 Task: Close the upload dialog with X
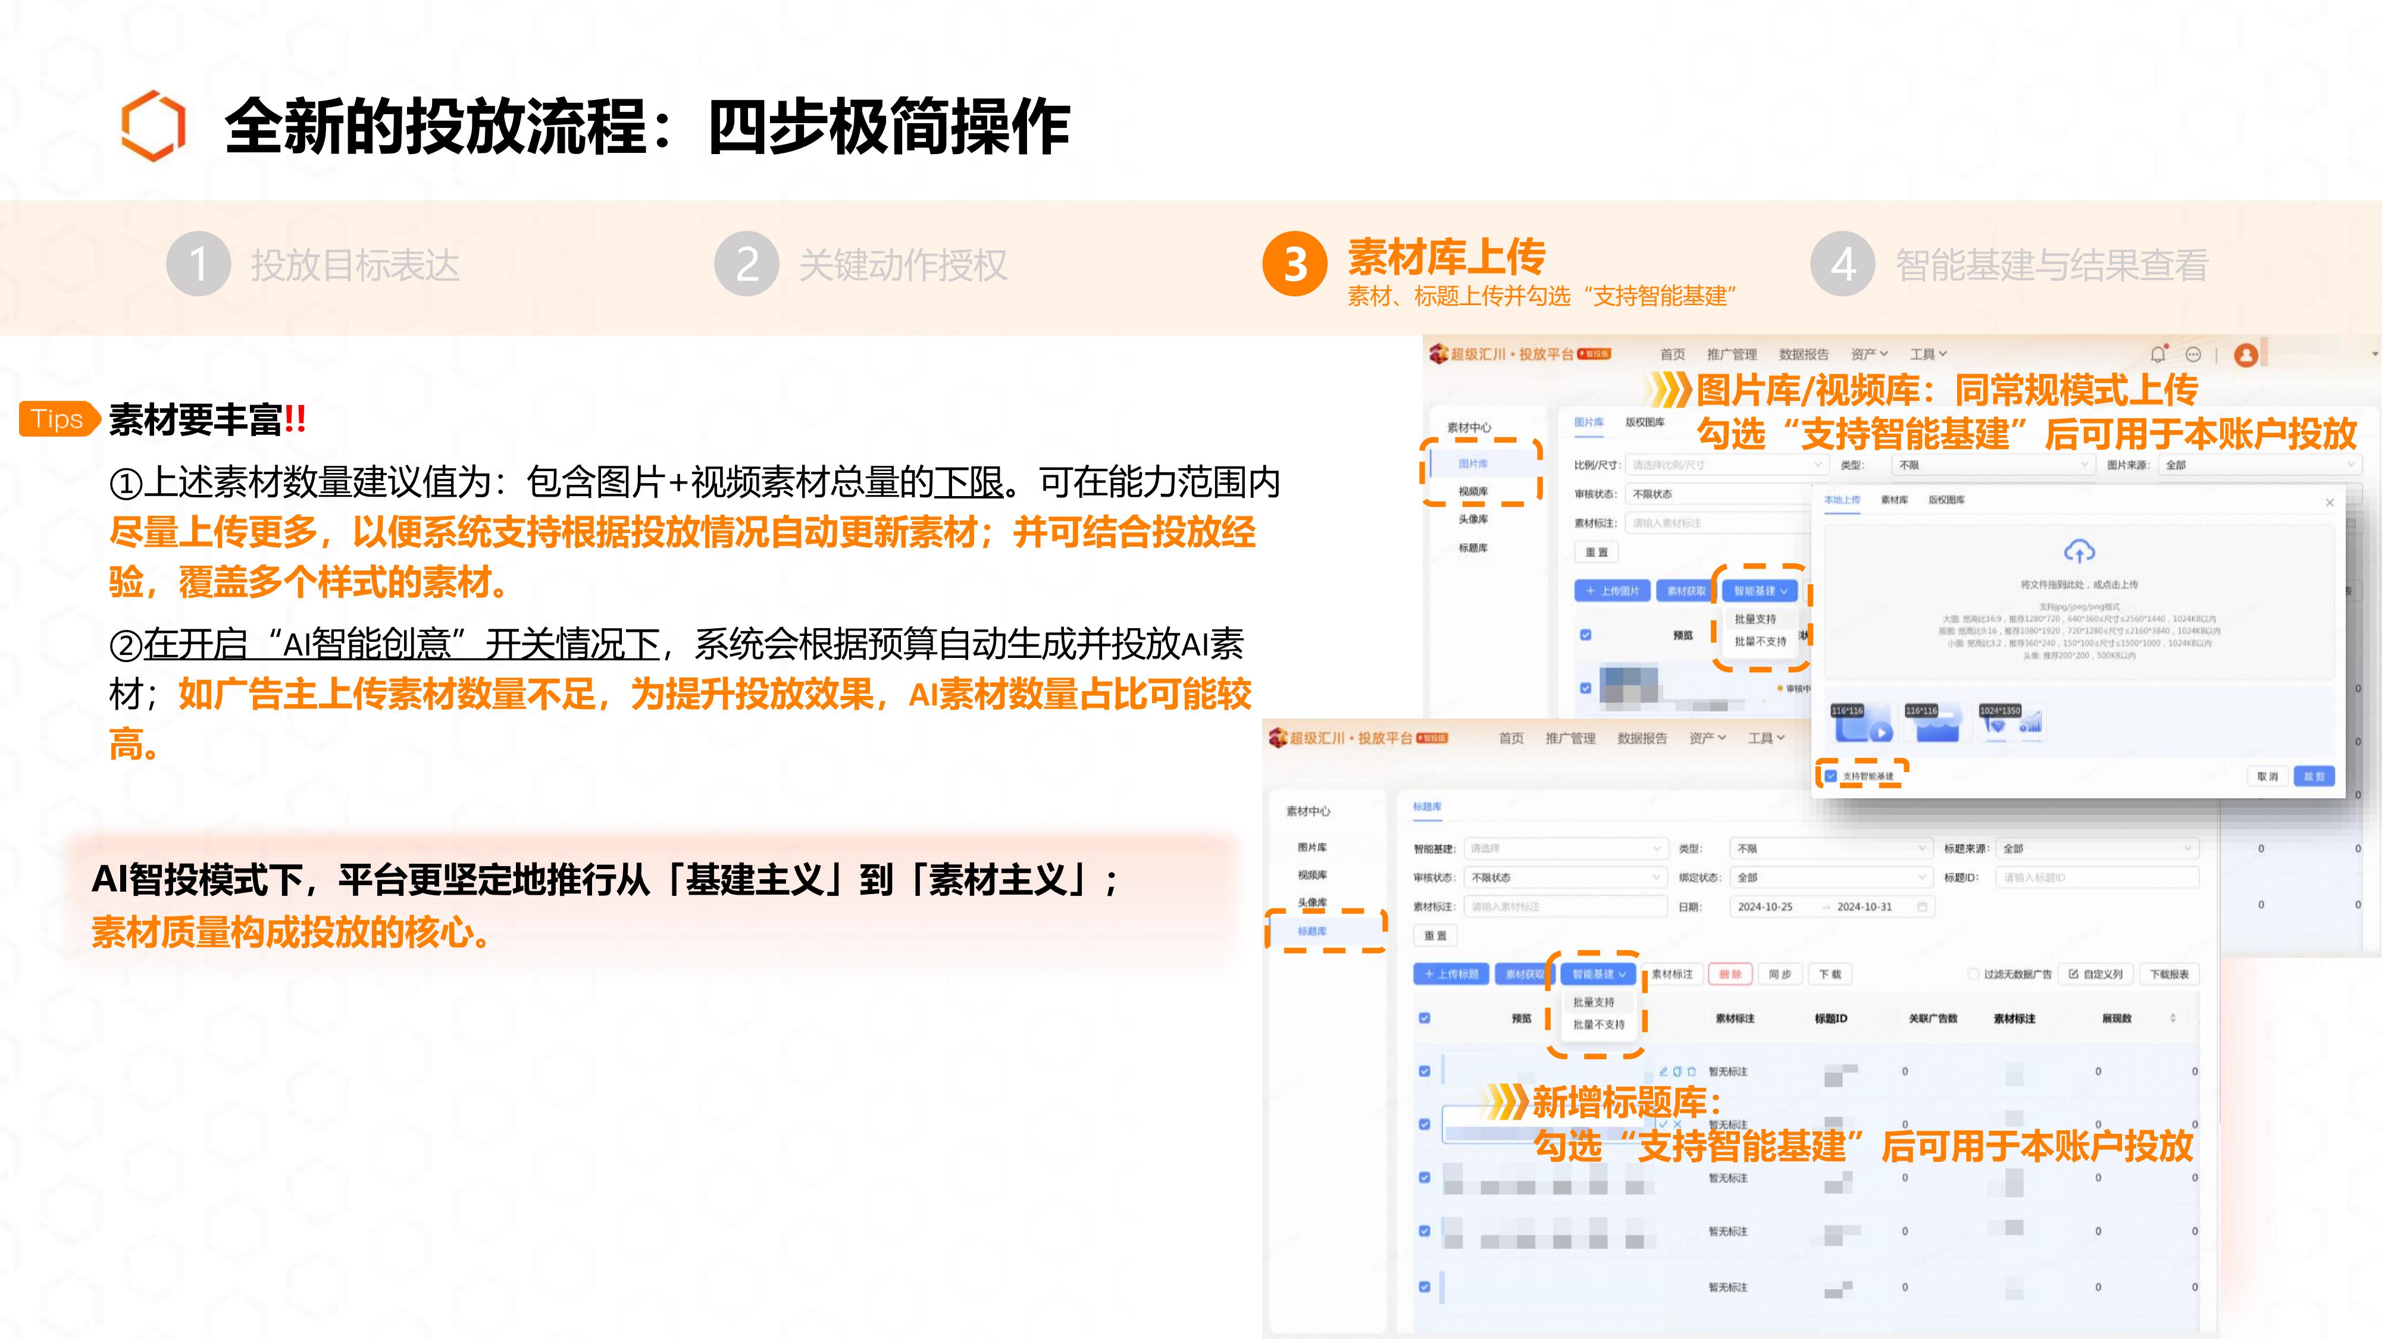pyautogui.click(x=2329, y=502)
